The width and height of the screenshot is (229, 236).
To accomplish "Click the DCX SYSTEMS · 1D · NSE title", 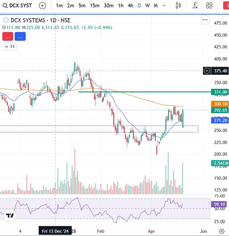I will [x=40, y=20].
